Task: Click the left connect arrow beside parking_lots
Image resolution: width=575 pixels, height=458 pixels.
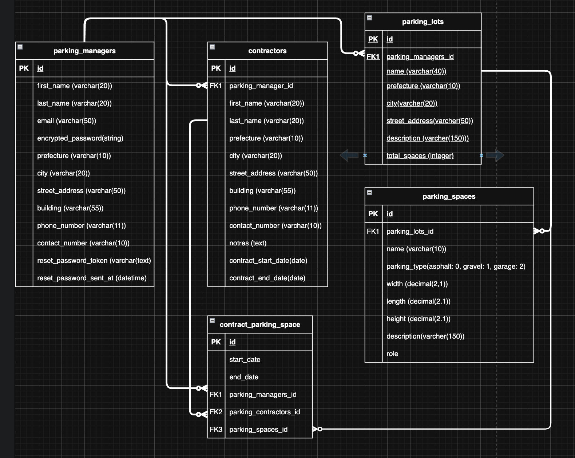Action: coord(349,155)
